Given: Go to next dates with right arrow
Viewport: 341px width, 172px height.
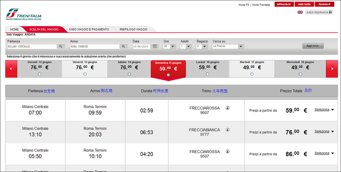Looking at the screenshot, I should 332,69.
